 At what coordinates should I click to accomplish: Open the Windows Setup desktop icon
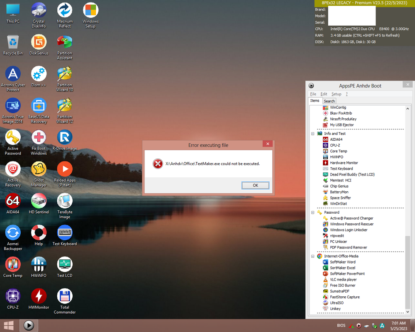click(x=90, y=15)
